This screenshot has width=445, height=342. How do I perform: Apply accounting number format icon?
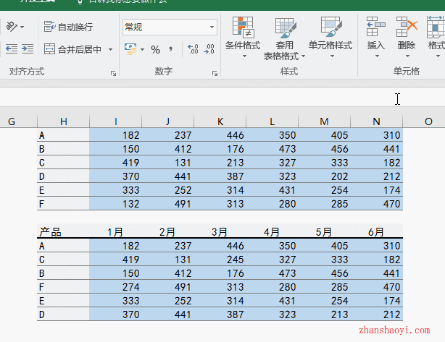(130, 49)
